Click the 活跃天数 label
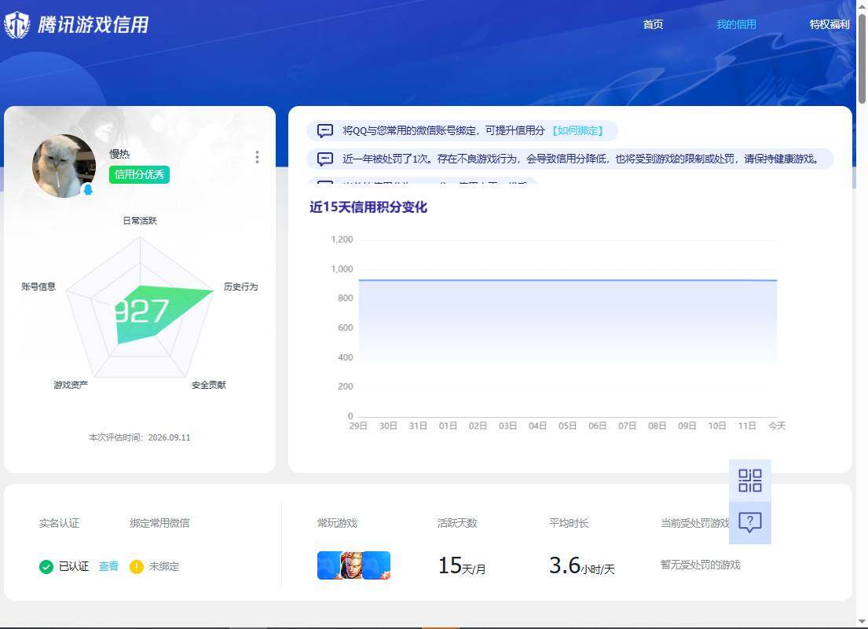Viewport: 868px width, 629px height. [456, 523]
